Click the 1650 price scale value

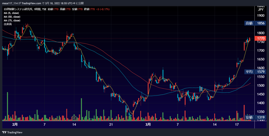(261, 59)
